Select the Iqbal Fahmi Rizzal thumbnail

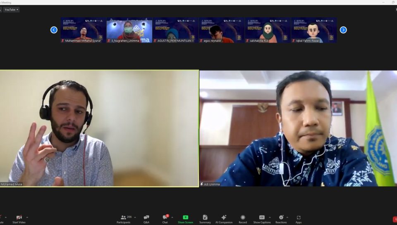pos(313,30)
